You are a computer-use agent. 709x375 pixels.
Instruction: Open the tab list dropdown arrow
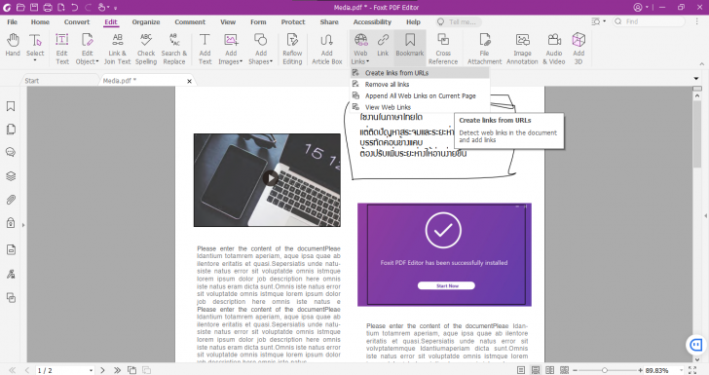pos(696,79)
